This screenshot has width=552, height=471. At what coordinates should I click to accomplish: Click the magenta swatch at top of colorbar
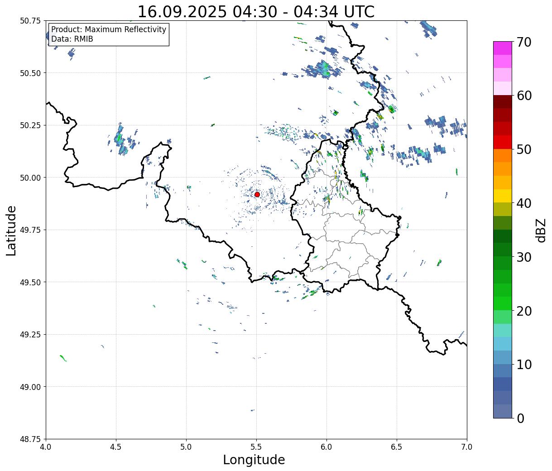(x=503, y=48)
